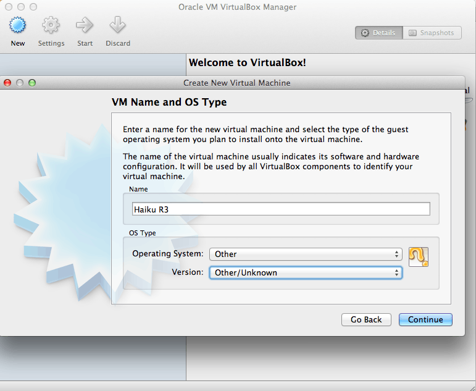This screenshot has width=476, height=391.
Task: Open Settings via the gear toolbar icon
Action: 51,26
